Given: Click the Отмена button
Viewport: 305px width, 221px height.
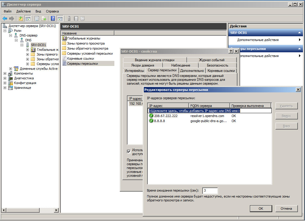Looking at the screenshot, I should (x=286, y=209).
